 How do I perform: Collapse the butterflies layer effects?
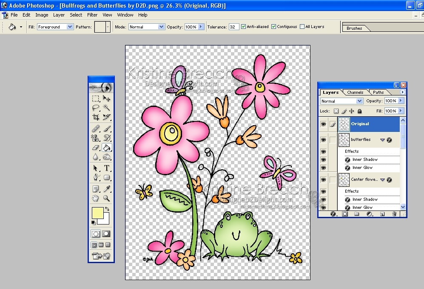coord(383,139)
